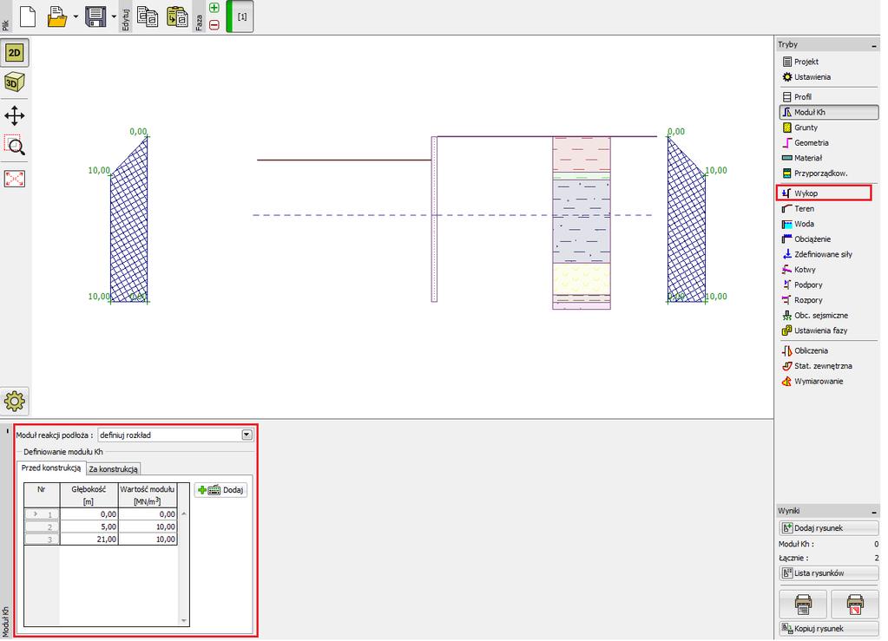Screen dimensions: 888x641
Task: Select table row number 1
Action: [x=42, y=514]
